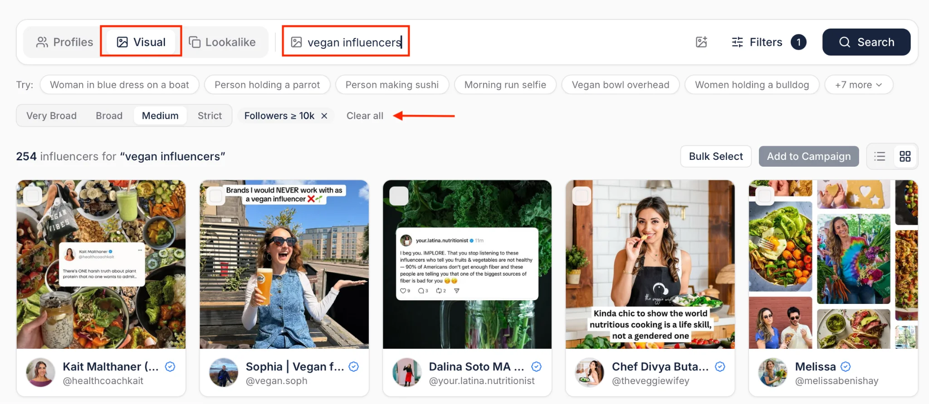Try the 'Woman in blue dress on a boat' suggestion
This screenshot has width=929, height=404.
119,85
